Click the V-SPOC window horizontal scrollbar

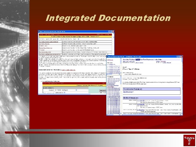[72, 94]
